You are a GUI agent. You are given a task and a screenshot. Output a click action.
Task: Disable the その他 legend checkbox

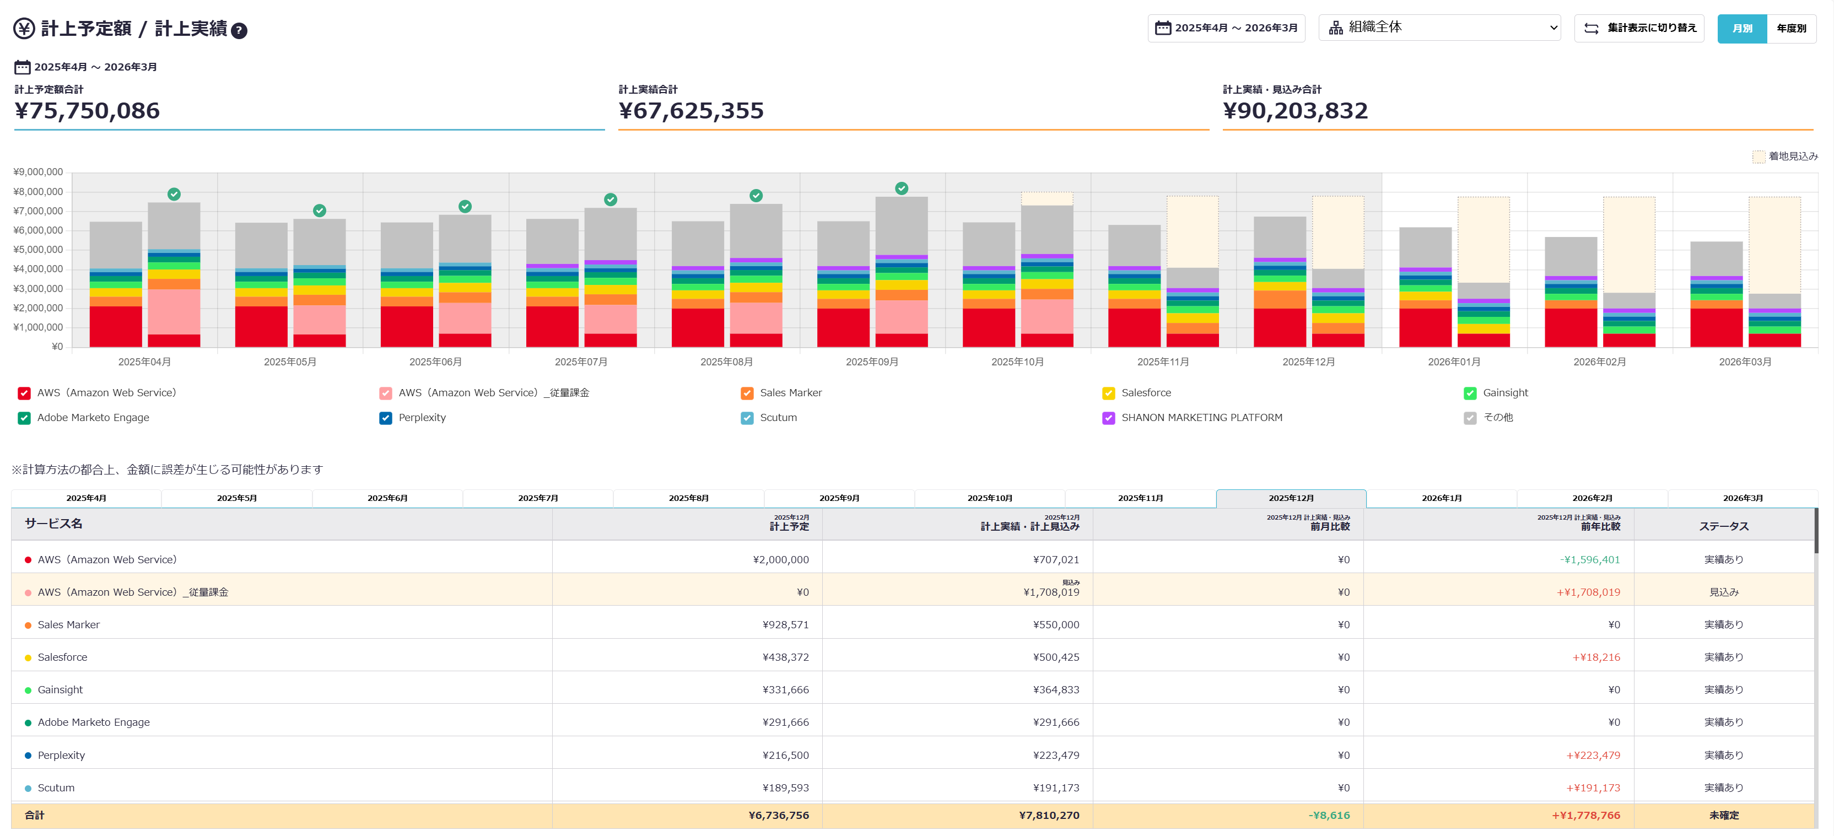pyautogui.click(x=1470, y=418)
